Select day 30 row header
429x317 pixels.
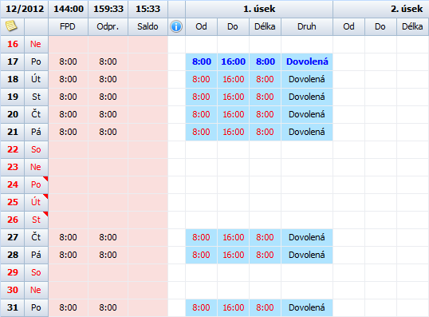(13, 290)
